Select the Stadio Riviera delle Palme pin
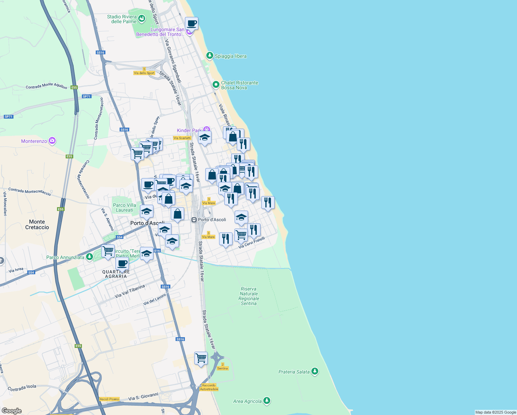The height and width of the screenshot is (415, 517). tap(141, 19)
